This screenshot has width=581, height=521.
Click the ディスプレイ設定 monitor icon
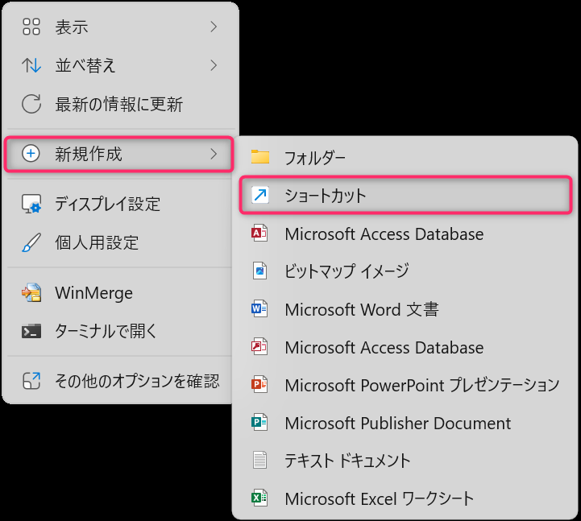31,204
